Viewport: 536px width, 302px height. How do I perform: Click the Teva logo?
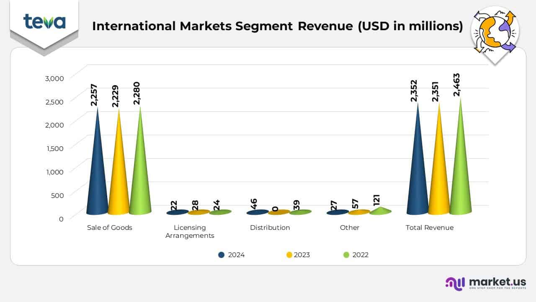click(44, 22)
